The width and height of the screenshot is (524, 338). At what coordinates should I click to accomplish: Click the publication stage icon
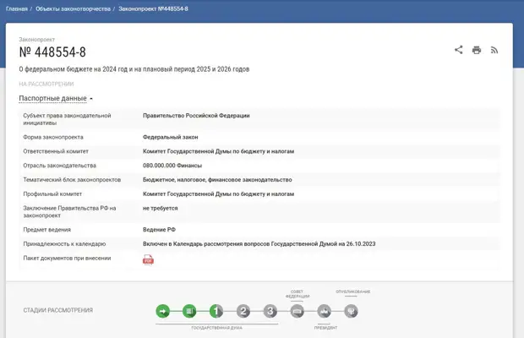[x=351, y=311]
